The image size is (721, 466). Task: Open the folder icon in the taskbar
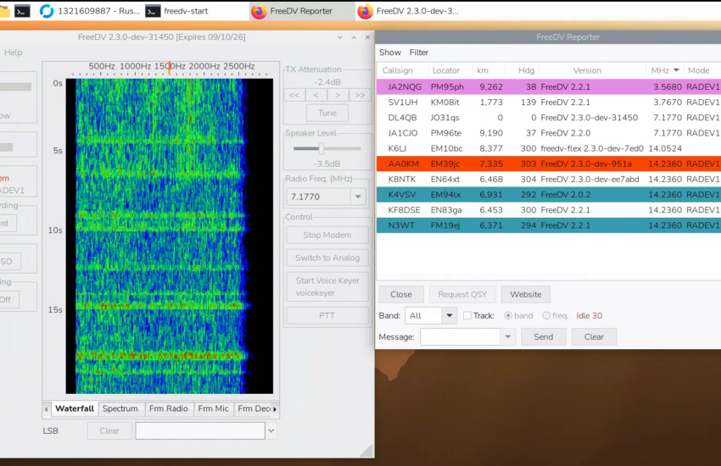[x=4, y=11]
